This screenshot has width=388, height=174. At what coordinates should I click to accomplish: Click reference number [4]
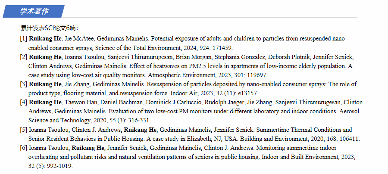tap(24, 102)
